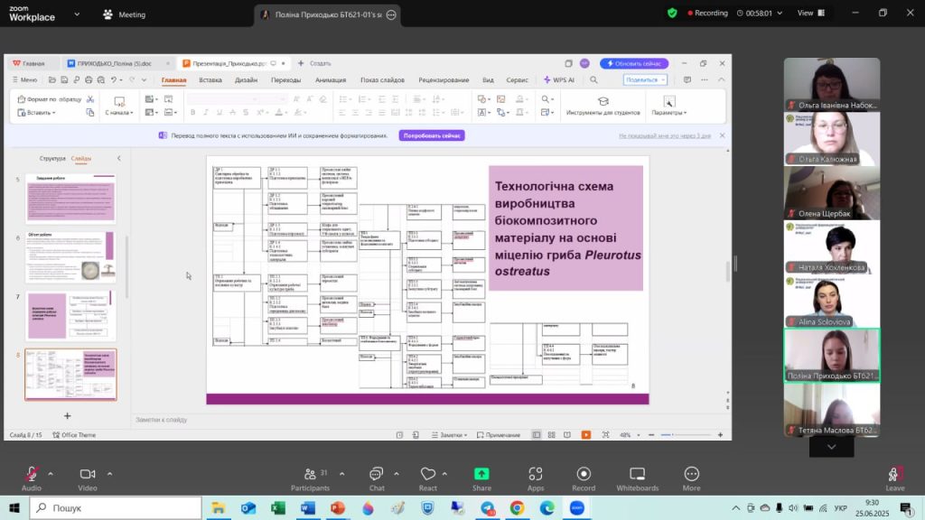Switch to the Структура outline view
Viewport: 925px width, 520px height.
pos(52,158)
